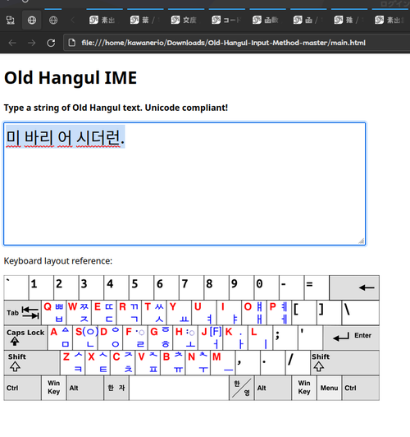The image size is (410, 437).
Task: Click the O key with ㅒ/ㅐ
Action: [254, 313]
